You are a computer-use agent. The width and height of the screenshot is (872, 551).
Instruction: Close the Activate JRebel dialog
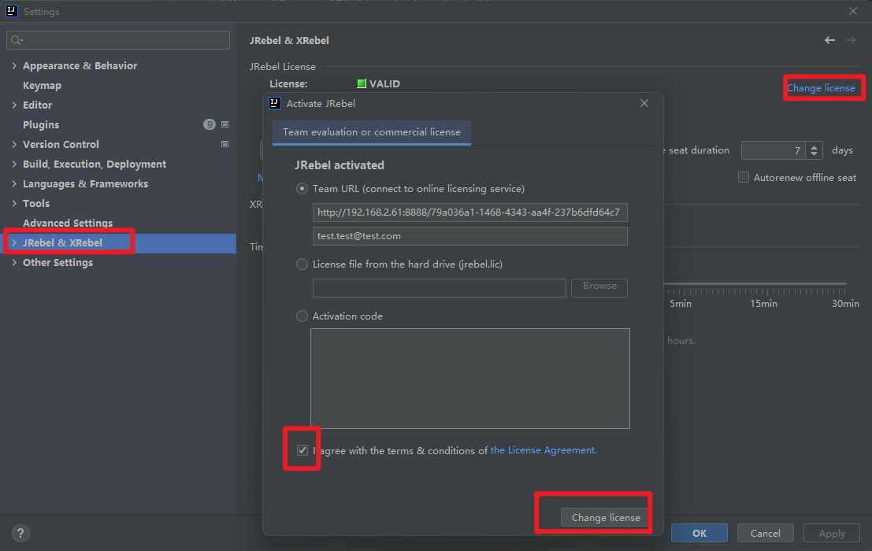(644, 103)
